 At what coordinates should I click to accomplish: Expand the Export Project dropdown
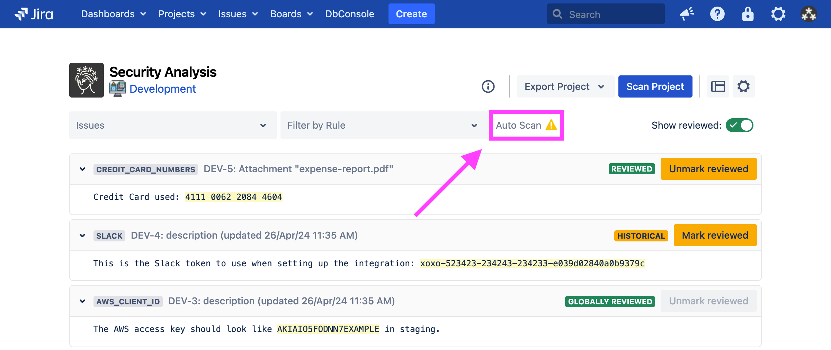(565, 86)
